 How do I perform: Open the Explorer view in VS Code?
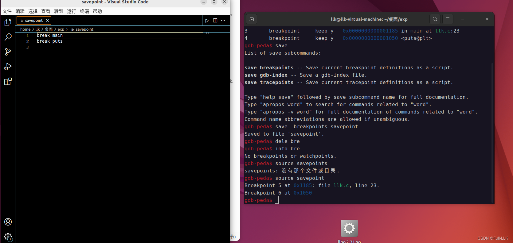click(x=8, y=22)
